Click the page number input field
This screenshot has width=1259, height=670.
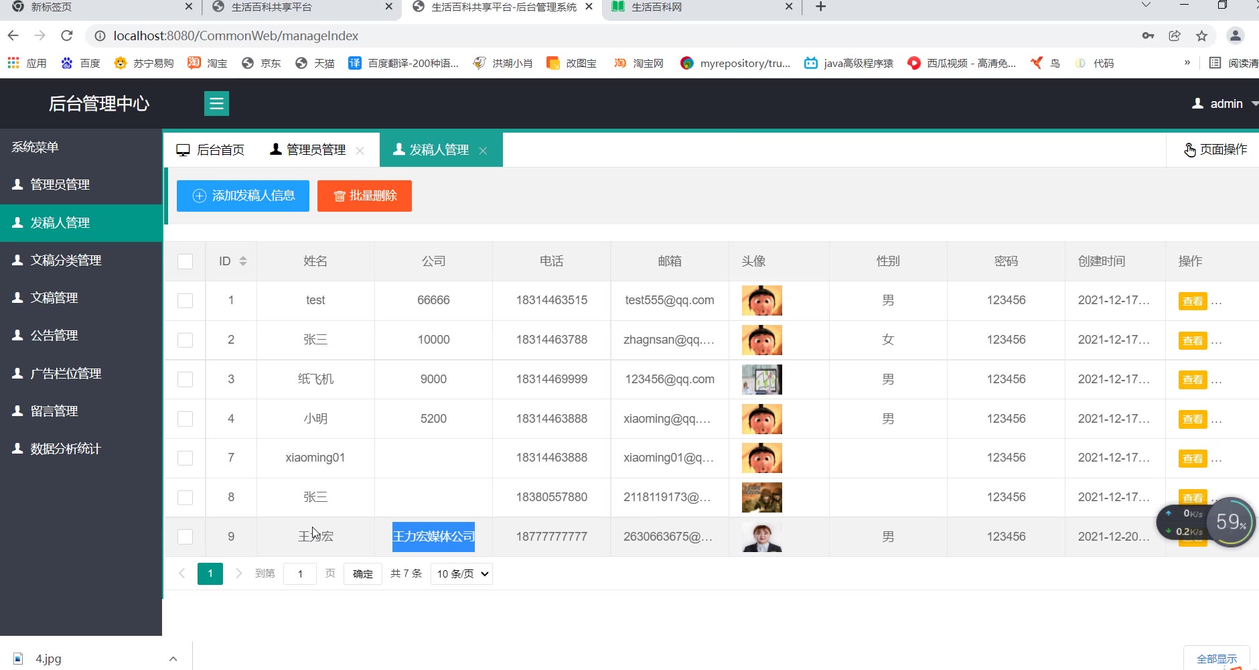(x=300, y=574)
